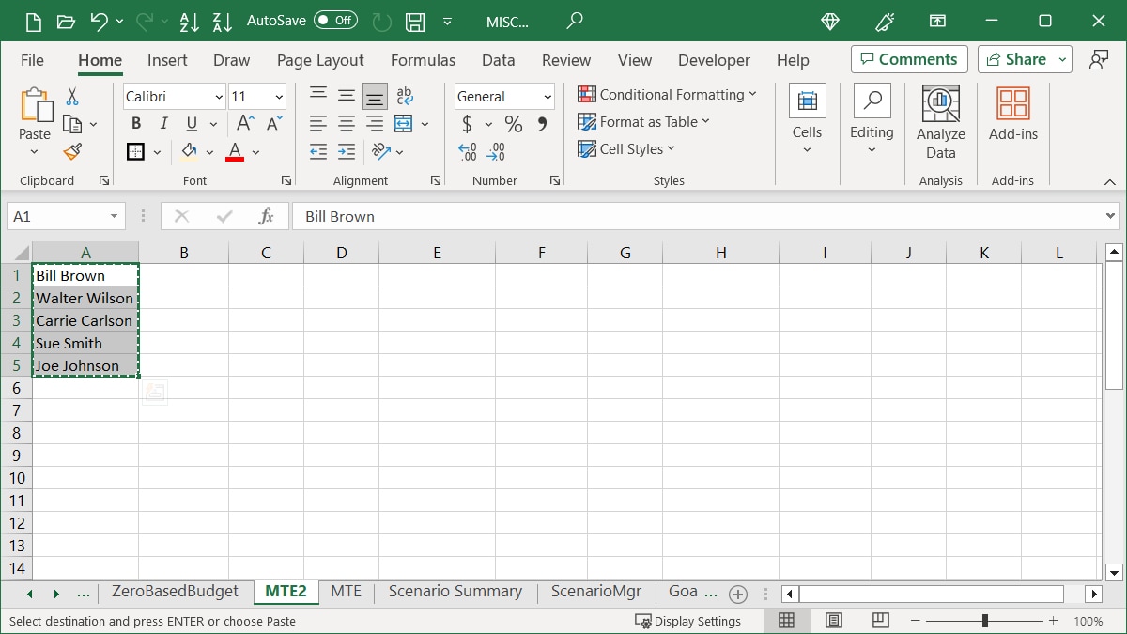Image resolution: width=1127 pixels, height=634 pixels.
Task: Click inside the Name Box
Action: [x=56, y=215]
